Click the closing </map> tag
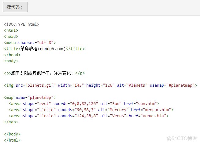The width and height of the screenshot is (200, 144). 11,122
